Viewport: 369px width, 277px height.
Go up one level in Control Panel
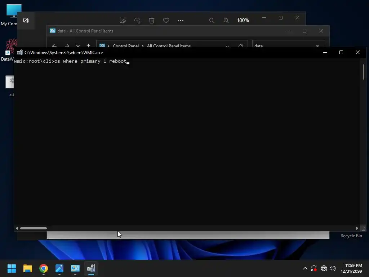[x=88, y=46]
